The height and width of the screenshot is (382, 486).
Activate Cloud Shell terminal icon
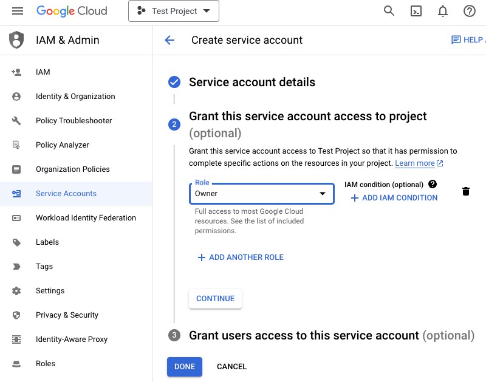point(416,11)
